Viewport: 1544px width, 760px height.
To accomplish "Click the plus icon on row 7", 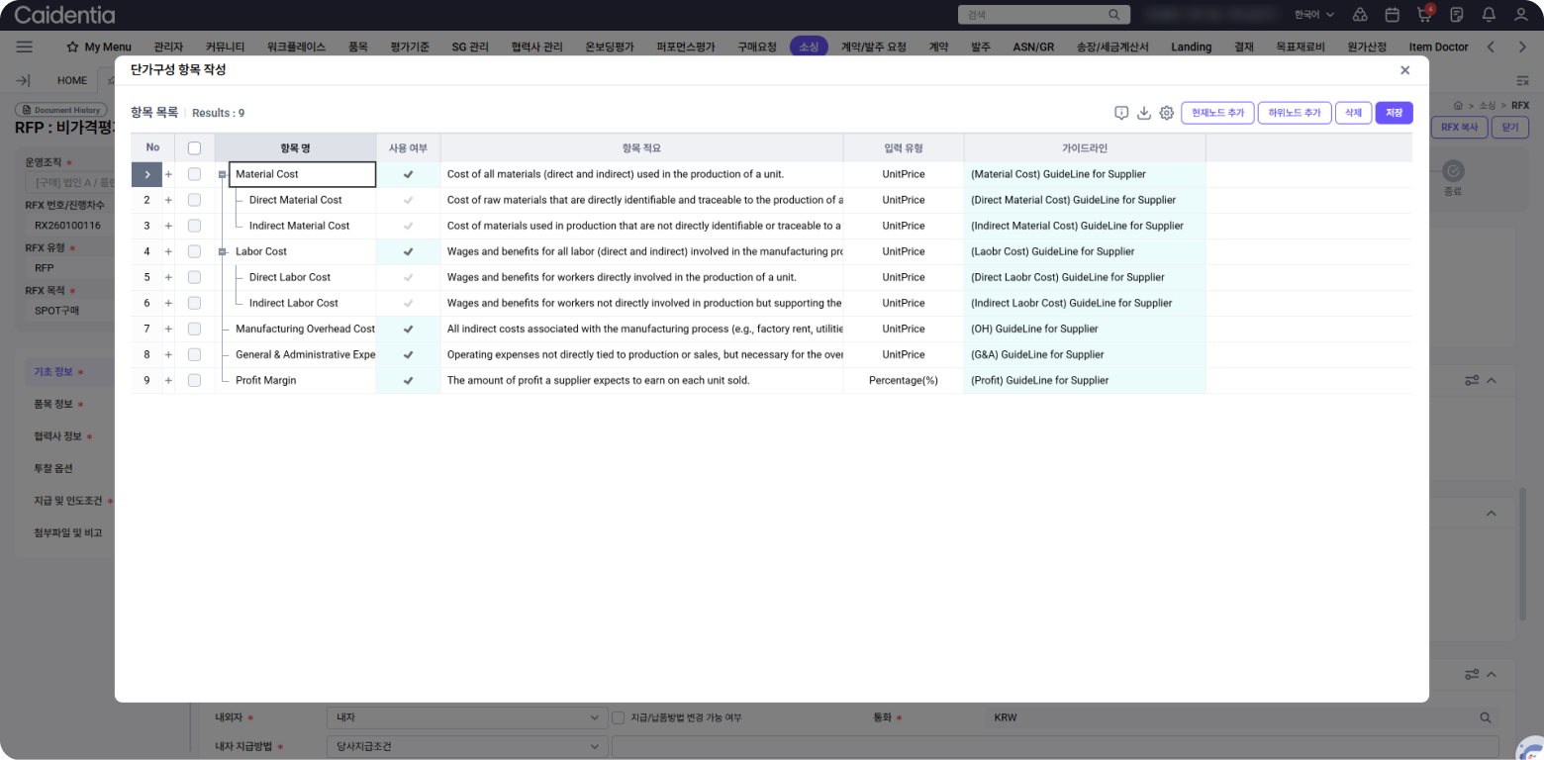I will [168, 329].
